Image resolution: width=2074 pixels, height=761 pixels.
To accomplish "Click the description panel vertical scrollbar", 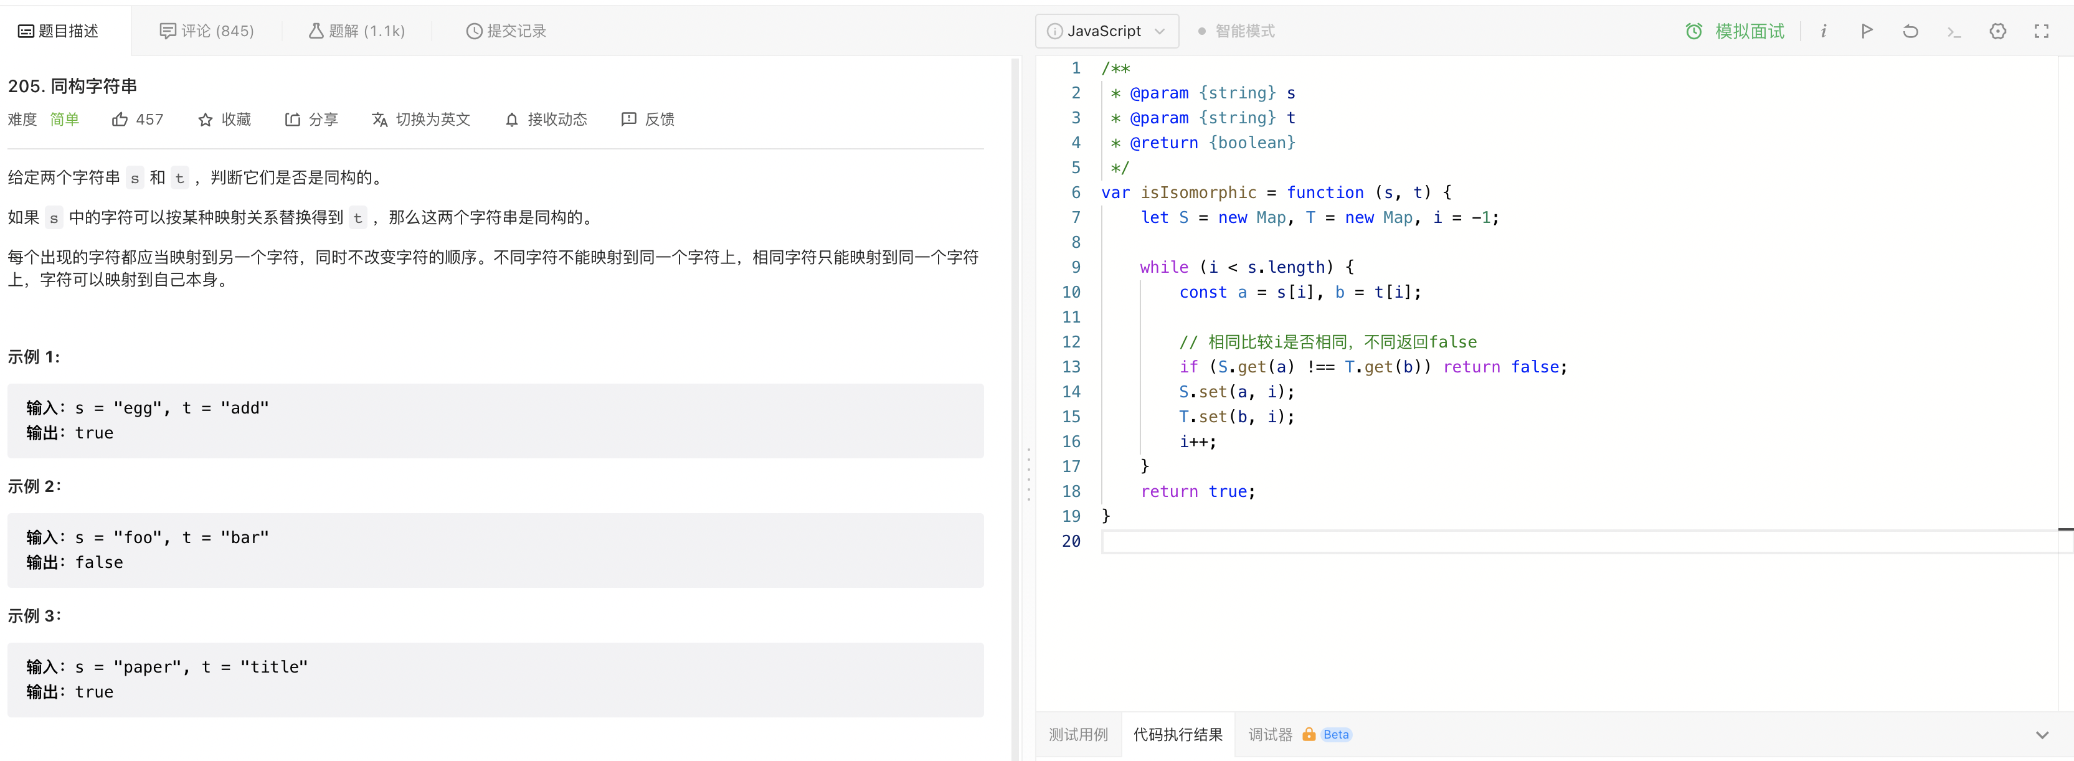I will 1015,409.
